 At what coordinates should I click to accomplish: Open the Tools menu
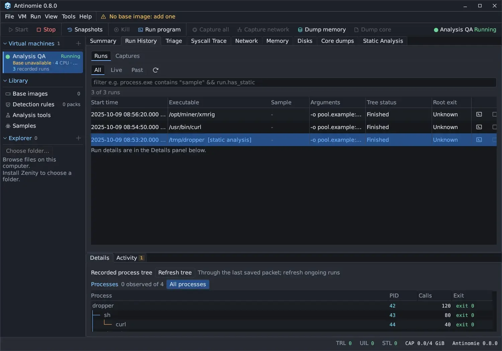[x=69, y=16]
